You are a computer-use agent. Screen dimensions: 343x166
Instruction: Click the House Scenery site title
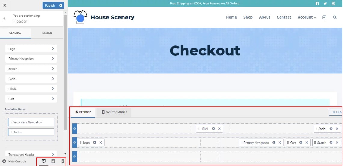click(112, 17)
